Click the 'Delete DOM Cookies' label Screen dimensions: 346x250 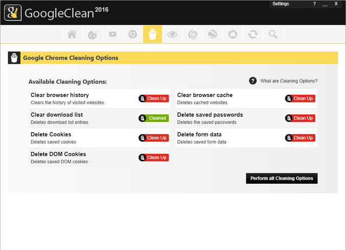(x=58, y=154)
